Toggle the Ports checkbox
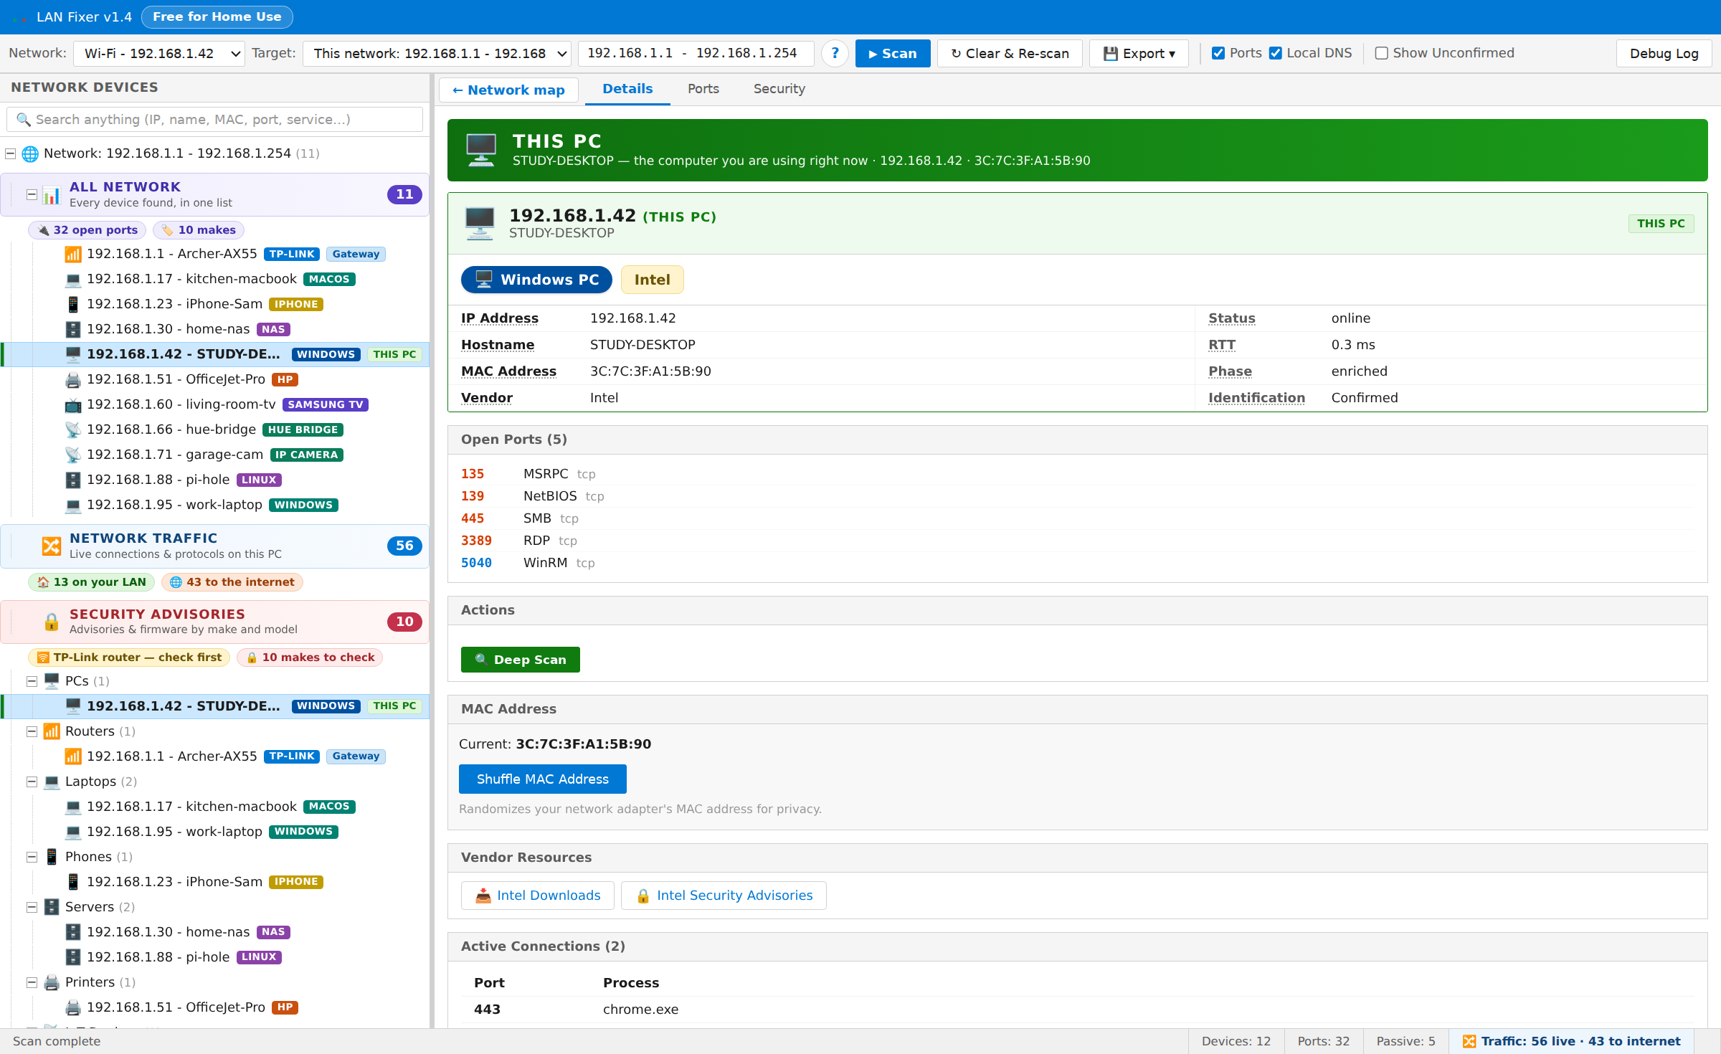 (x=1218, y=54)
